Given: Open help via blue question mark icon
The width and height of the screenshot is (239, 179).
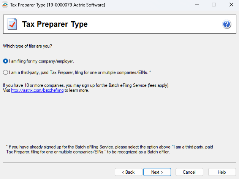Looking at the screenshot, I should (x=227, y=25).
